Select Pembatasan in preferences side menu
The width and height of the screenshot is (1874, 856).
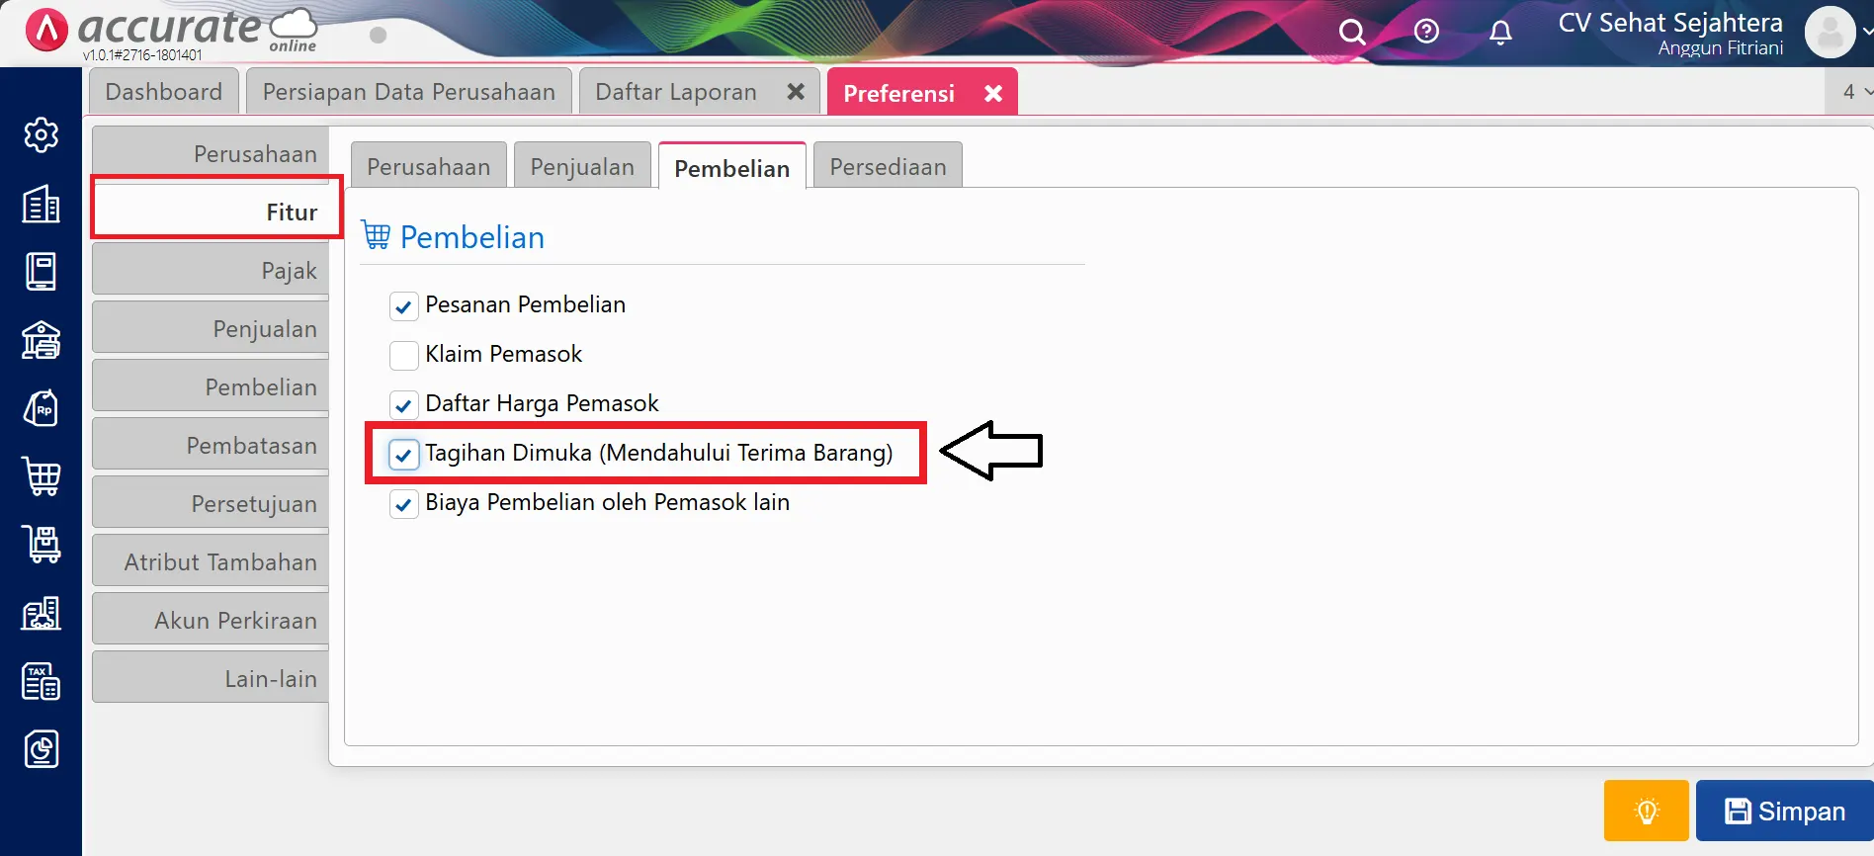[211, 445]
